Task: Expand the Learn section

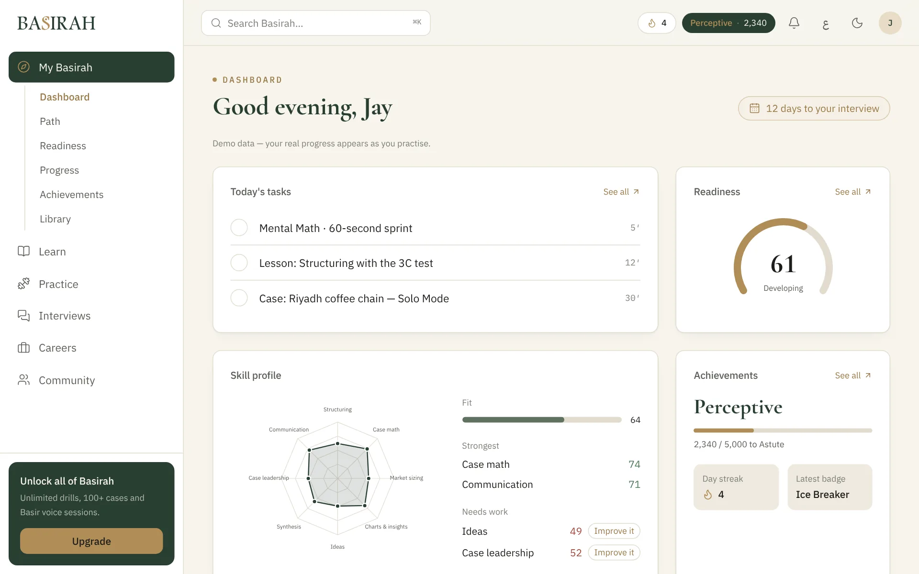Action: pyautogui.click(x=91, y=251)
